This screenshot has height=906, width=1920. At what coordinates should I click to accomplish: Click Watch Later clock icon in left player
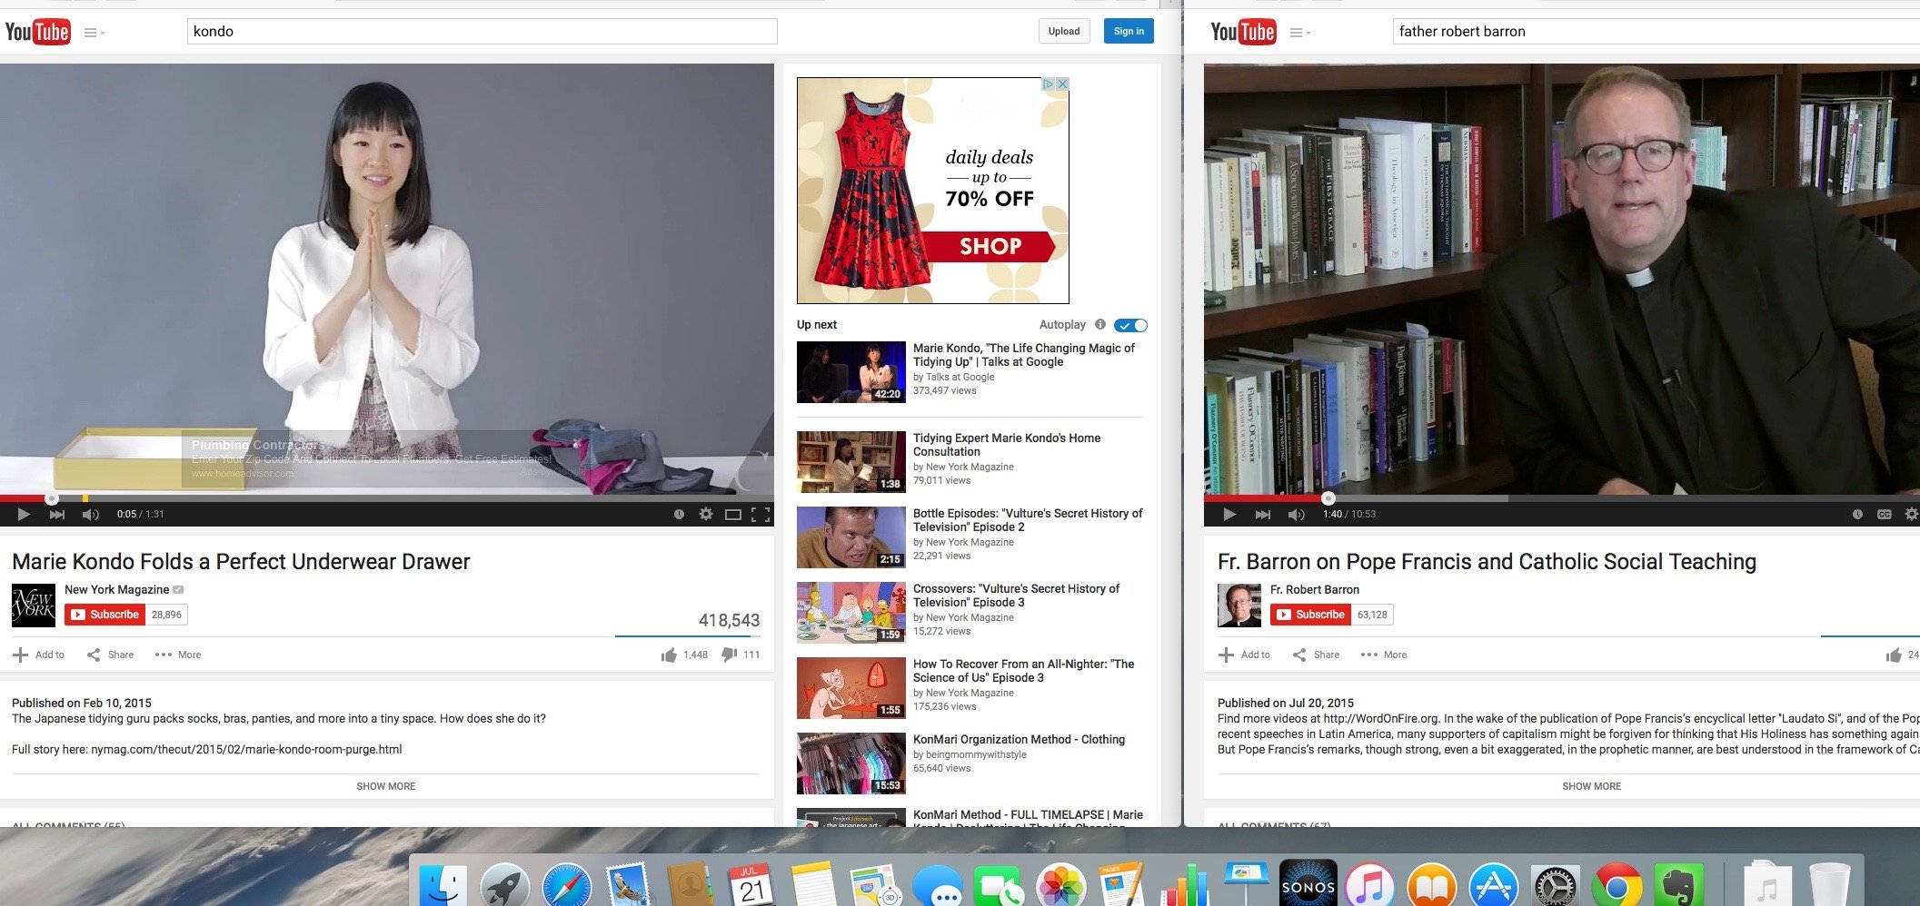pos(679,515)
